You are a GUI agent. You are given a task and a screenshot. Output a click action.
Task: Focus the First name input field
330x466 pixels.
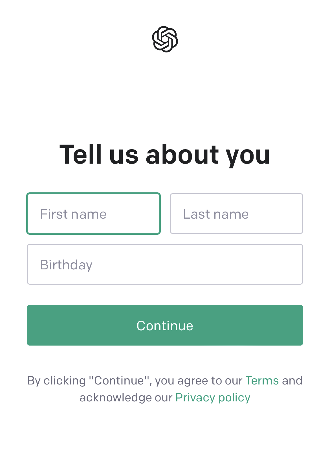point(93,214)
